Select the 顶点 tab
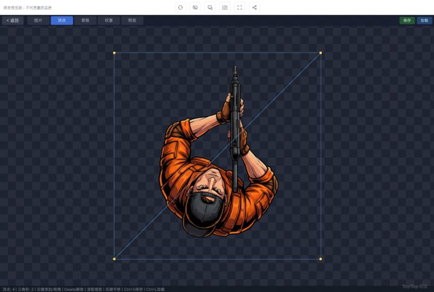434x292 pixels. pyautogui.click(x=61, y=20)
